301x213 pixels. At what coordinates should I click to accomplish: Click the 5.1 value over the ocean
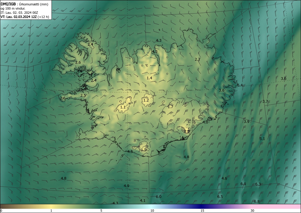pos(262,139)
